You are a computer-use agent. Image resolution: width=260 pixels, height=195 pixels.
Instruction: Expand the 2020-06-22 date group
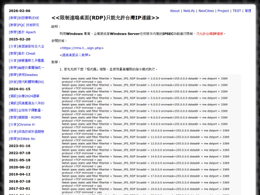20,167
